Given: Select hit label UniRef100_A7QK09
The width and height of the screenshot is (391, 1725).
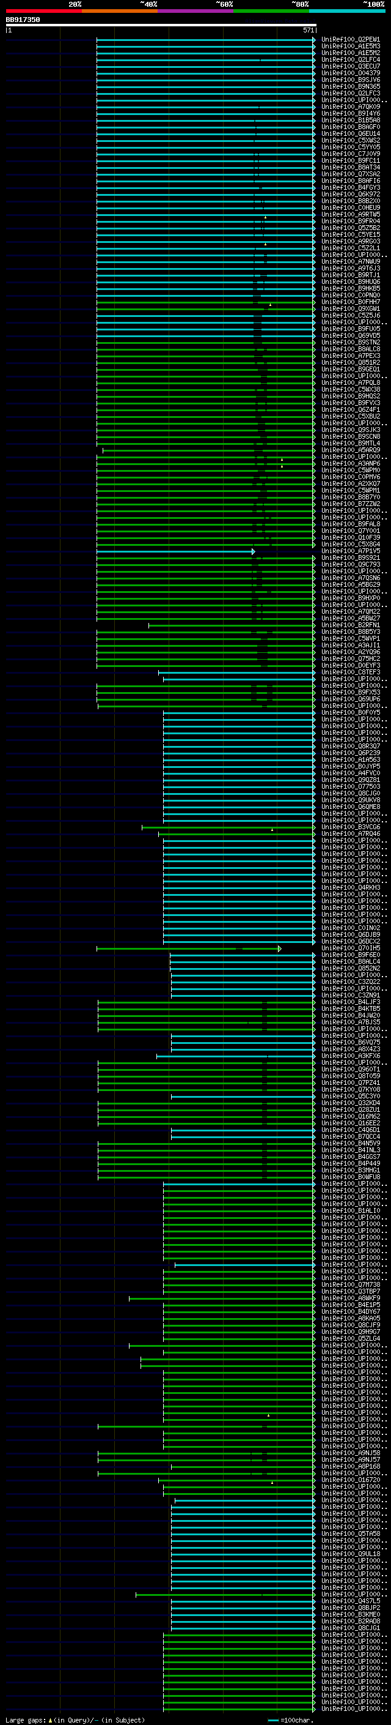Looking at the screenshot, I should tap(350, 107).
